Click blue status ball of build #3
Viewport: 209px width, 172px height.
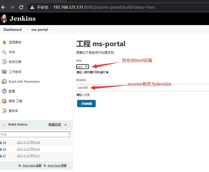pos(1,142)
